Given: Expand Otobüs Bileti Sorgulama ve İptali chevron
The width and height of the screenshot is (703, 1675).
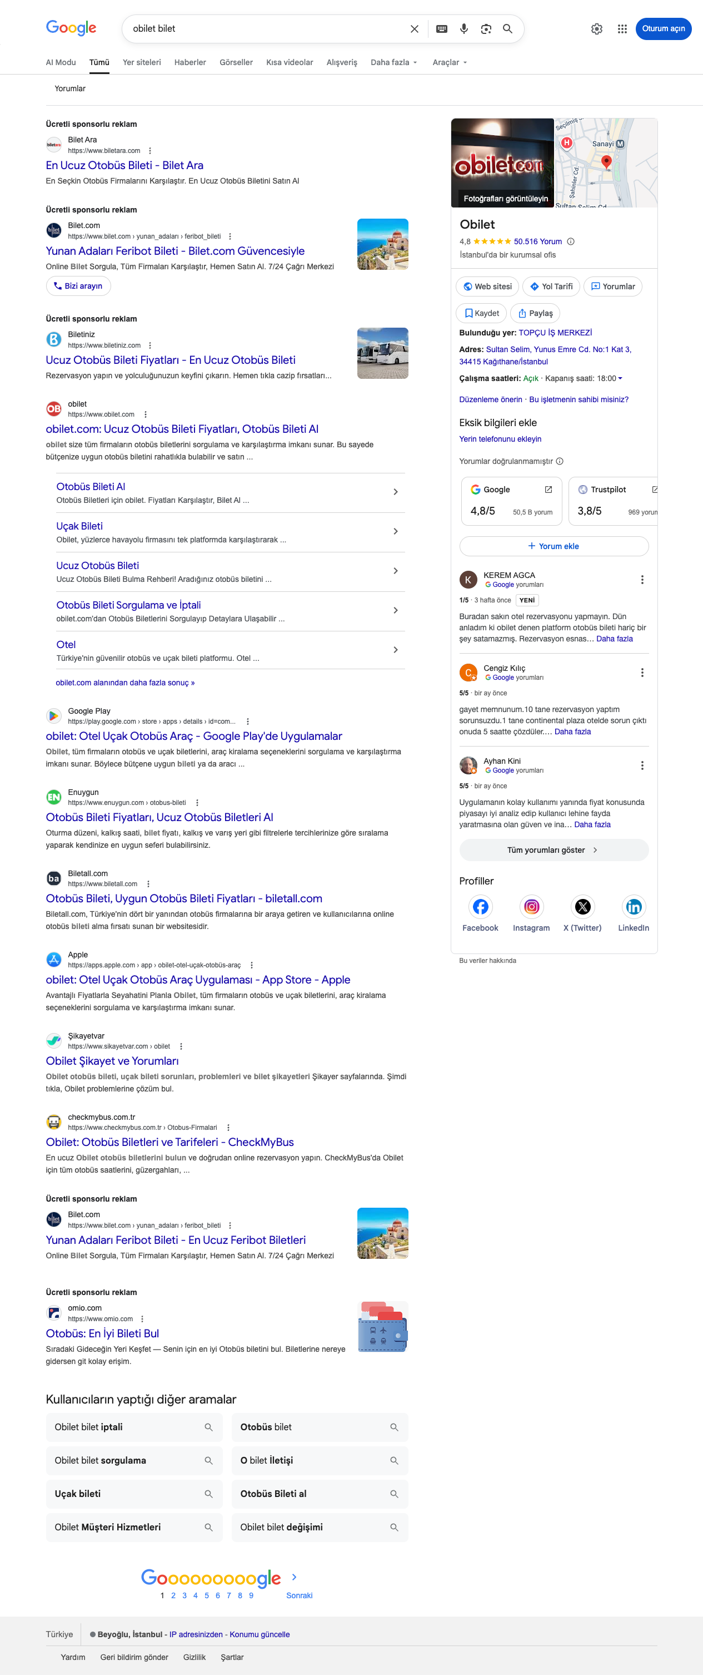Looking at the screenshot, I should 396,611.
